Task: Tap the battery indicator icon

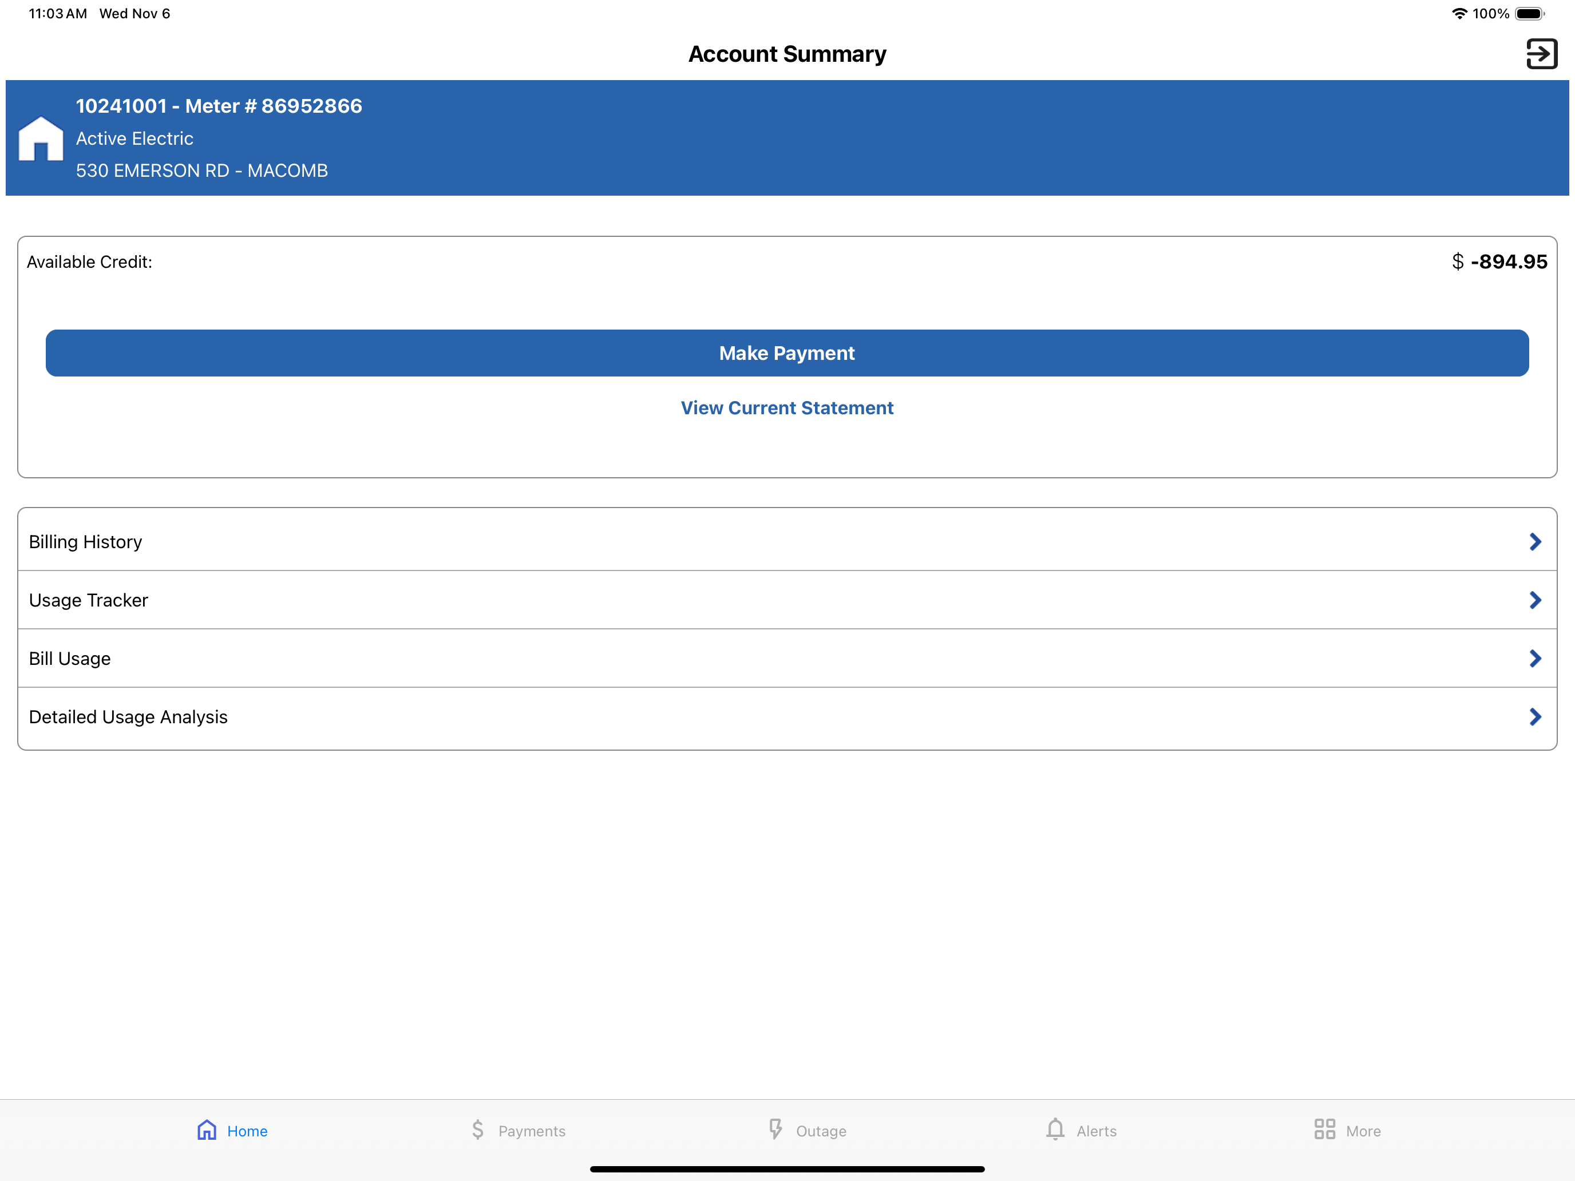Action: coord(1530,14)
